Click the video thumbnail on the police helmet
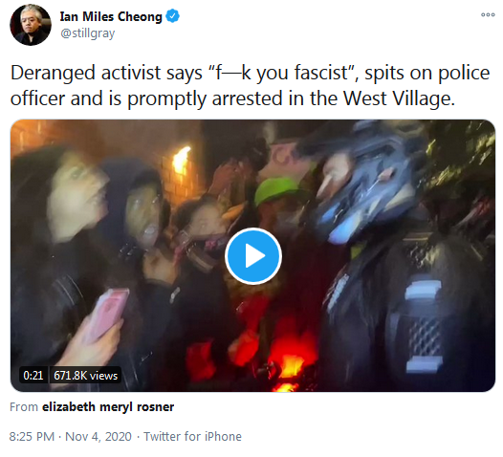 click(369, 186)
